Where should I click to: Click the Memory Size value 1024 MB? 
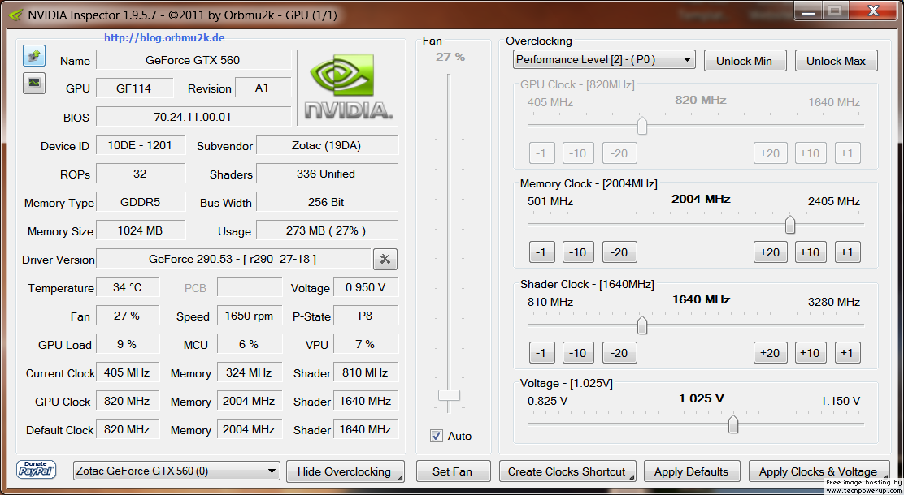click(x=140, y=230)
